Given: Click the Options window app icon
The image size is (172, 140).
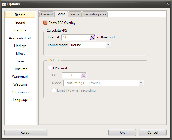Looking at the screenshot, I should (4, 4).
